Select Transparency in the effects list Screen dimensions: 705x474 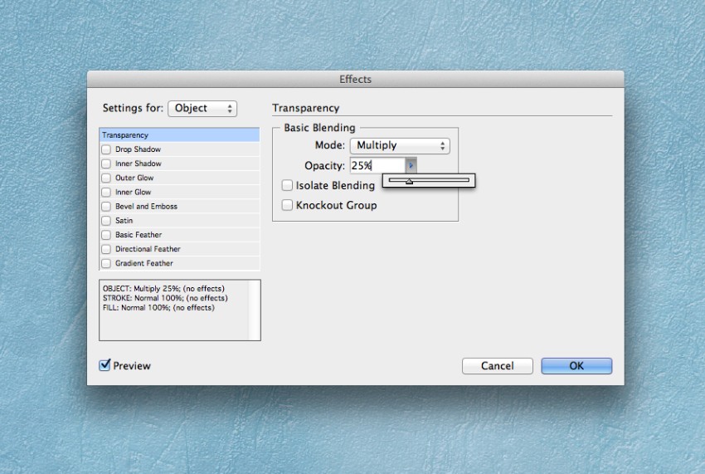179,135
